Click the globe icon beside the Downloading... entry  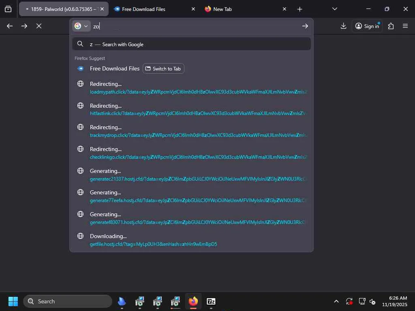coord(81,236)
